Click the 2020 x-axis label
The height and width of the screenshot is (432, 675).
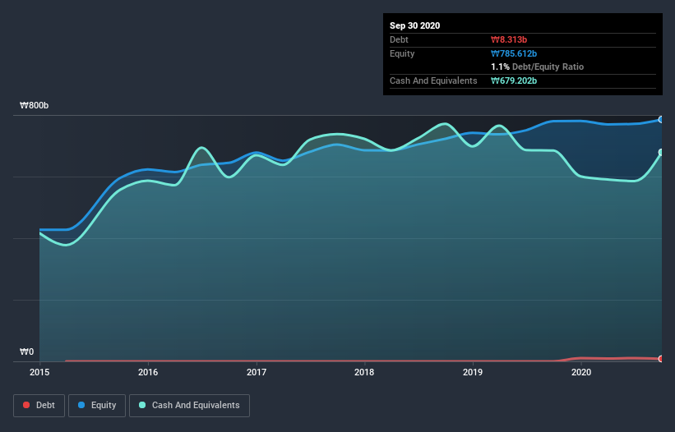[581, 372]
